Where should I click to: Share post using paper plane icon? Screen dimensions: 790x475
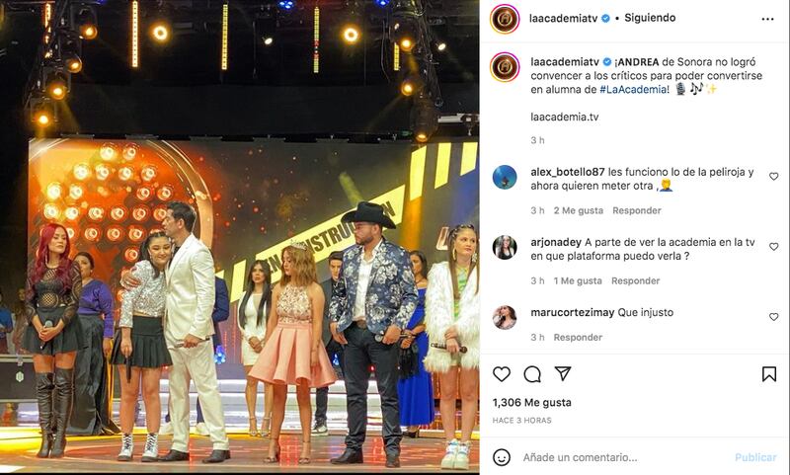[x=563, y=373]
